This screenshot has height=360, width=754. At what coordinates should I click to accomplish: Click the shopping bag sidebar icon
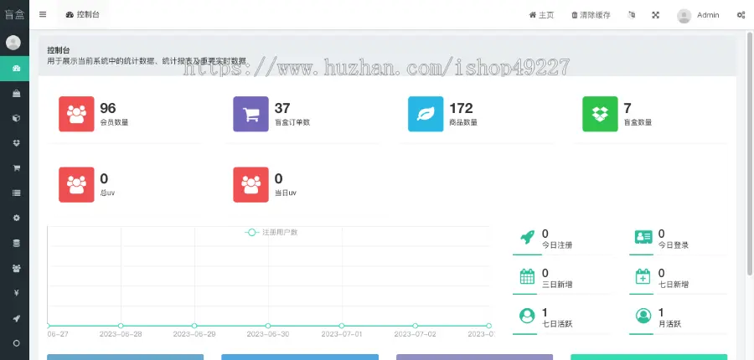tap(14, 94)
